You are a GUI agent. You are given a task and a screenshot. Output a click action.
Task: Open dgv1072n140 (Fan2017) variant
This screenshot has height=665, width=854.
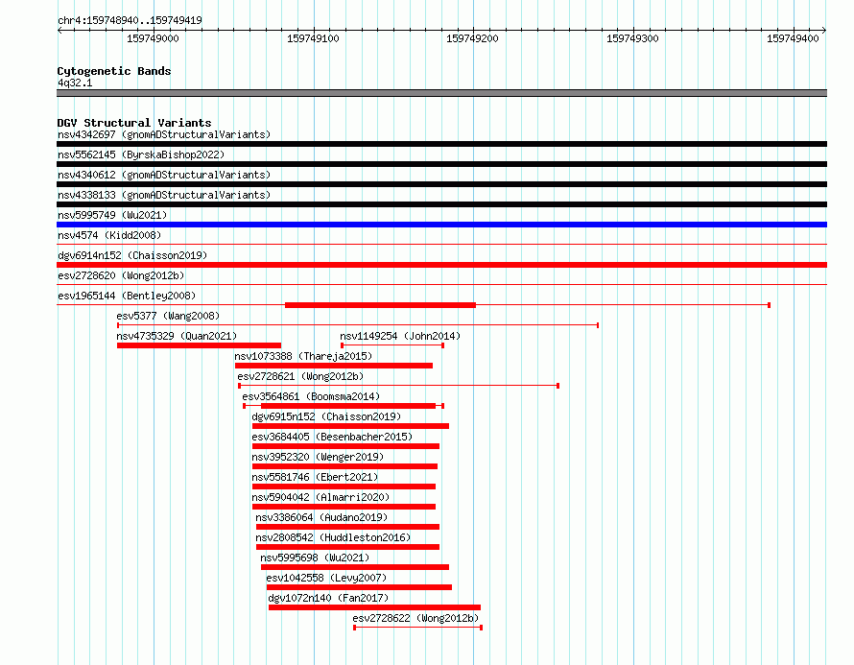click(x=328, y=598)
